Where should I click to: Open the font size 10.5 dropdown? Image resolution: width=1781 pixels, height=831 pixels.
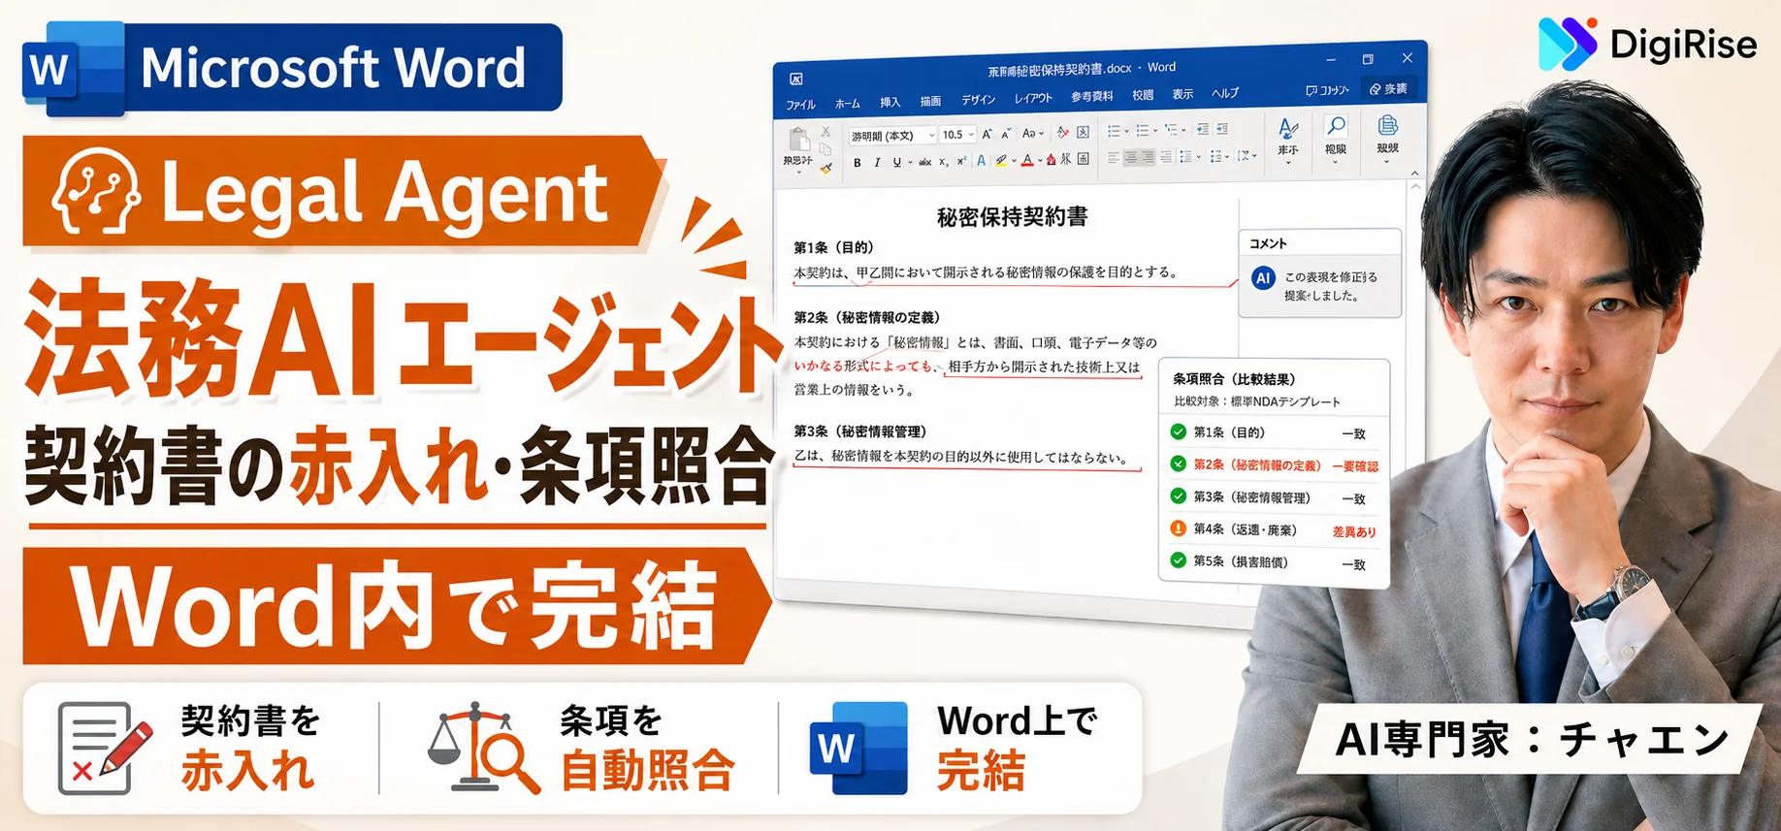tap(957, 135)
